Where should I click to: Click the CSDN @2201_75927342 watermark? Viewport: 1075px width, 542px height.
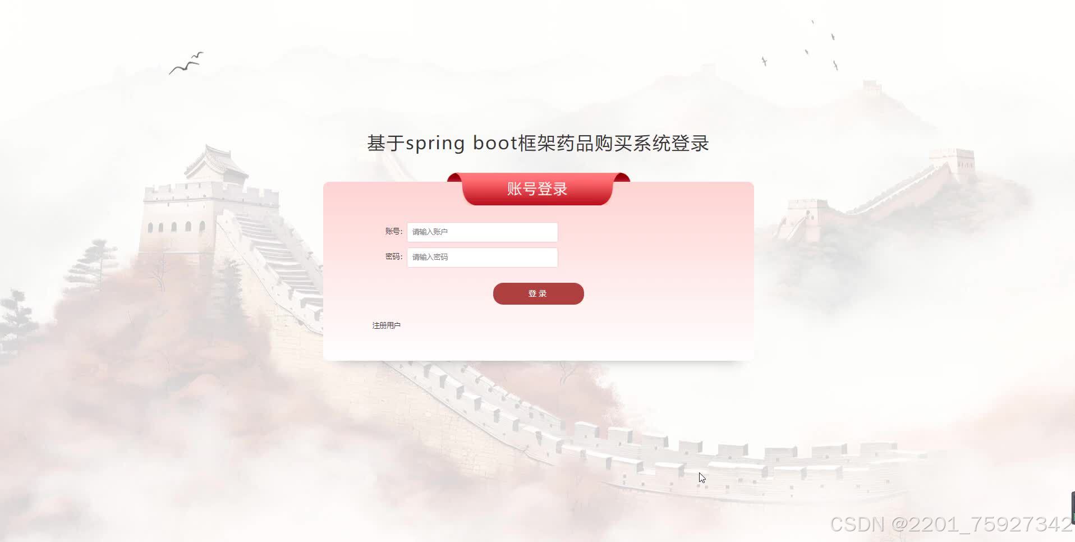coord(951,524)
